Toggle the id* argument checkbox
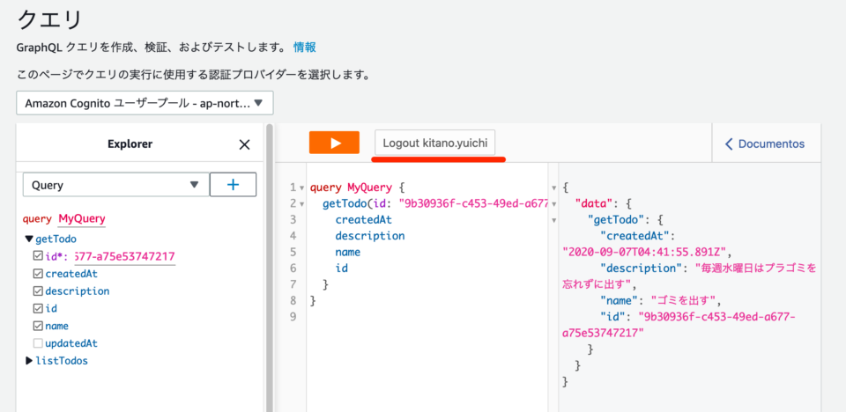 pos(37,256)
